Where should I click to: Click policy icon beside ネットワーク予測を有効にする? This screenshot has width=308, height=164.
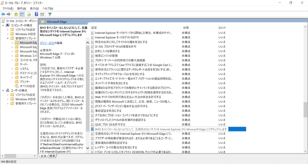93,83
